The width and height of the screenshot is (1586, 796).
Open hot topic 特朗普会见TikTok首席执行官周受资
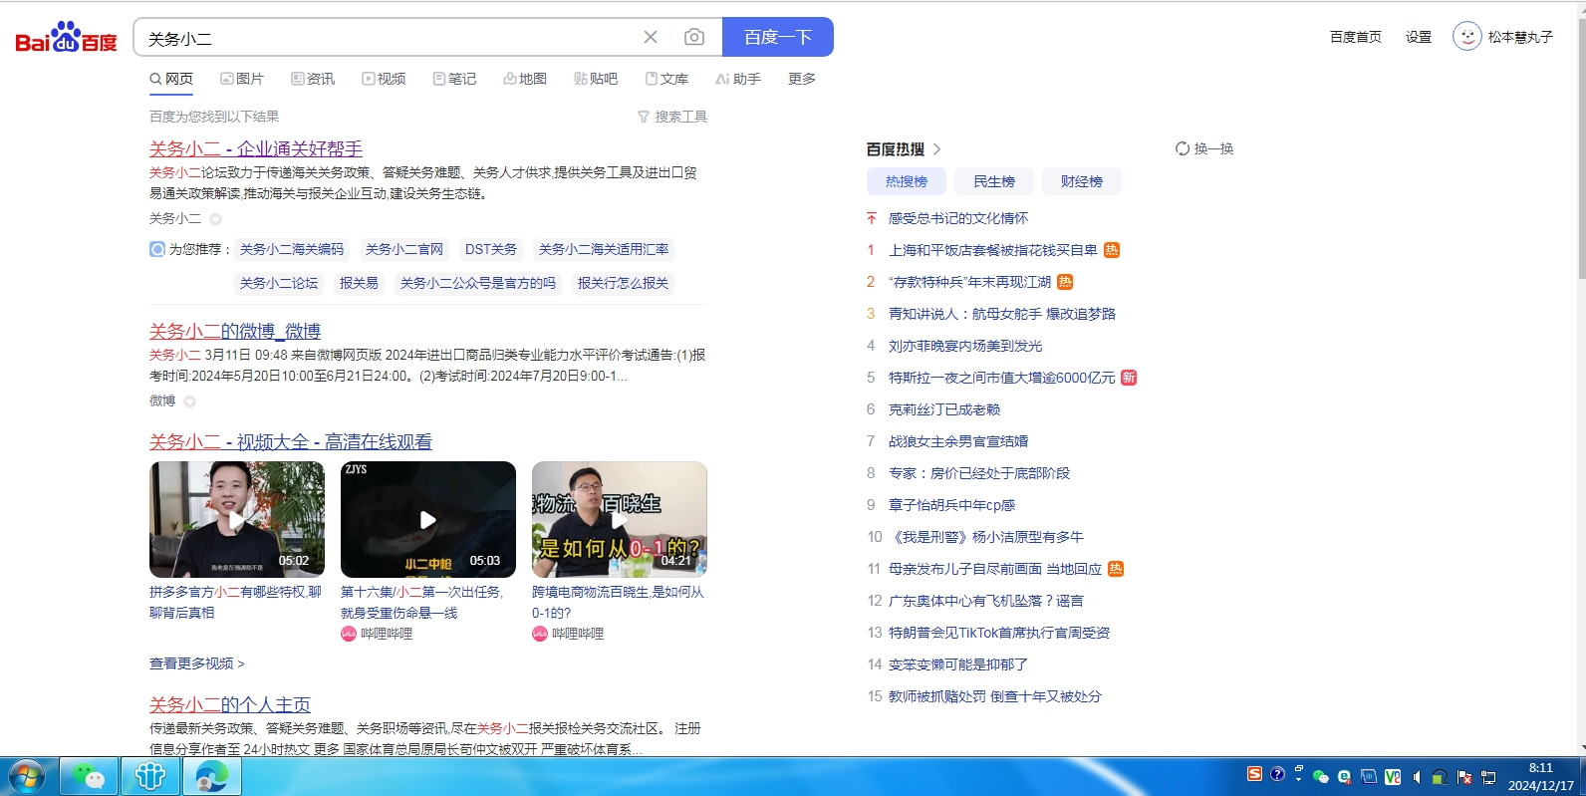[999, 633]
